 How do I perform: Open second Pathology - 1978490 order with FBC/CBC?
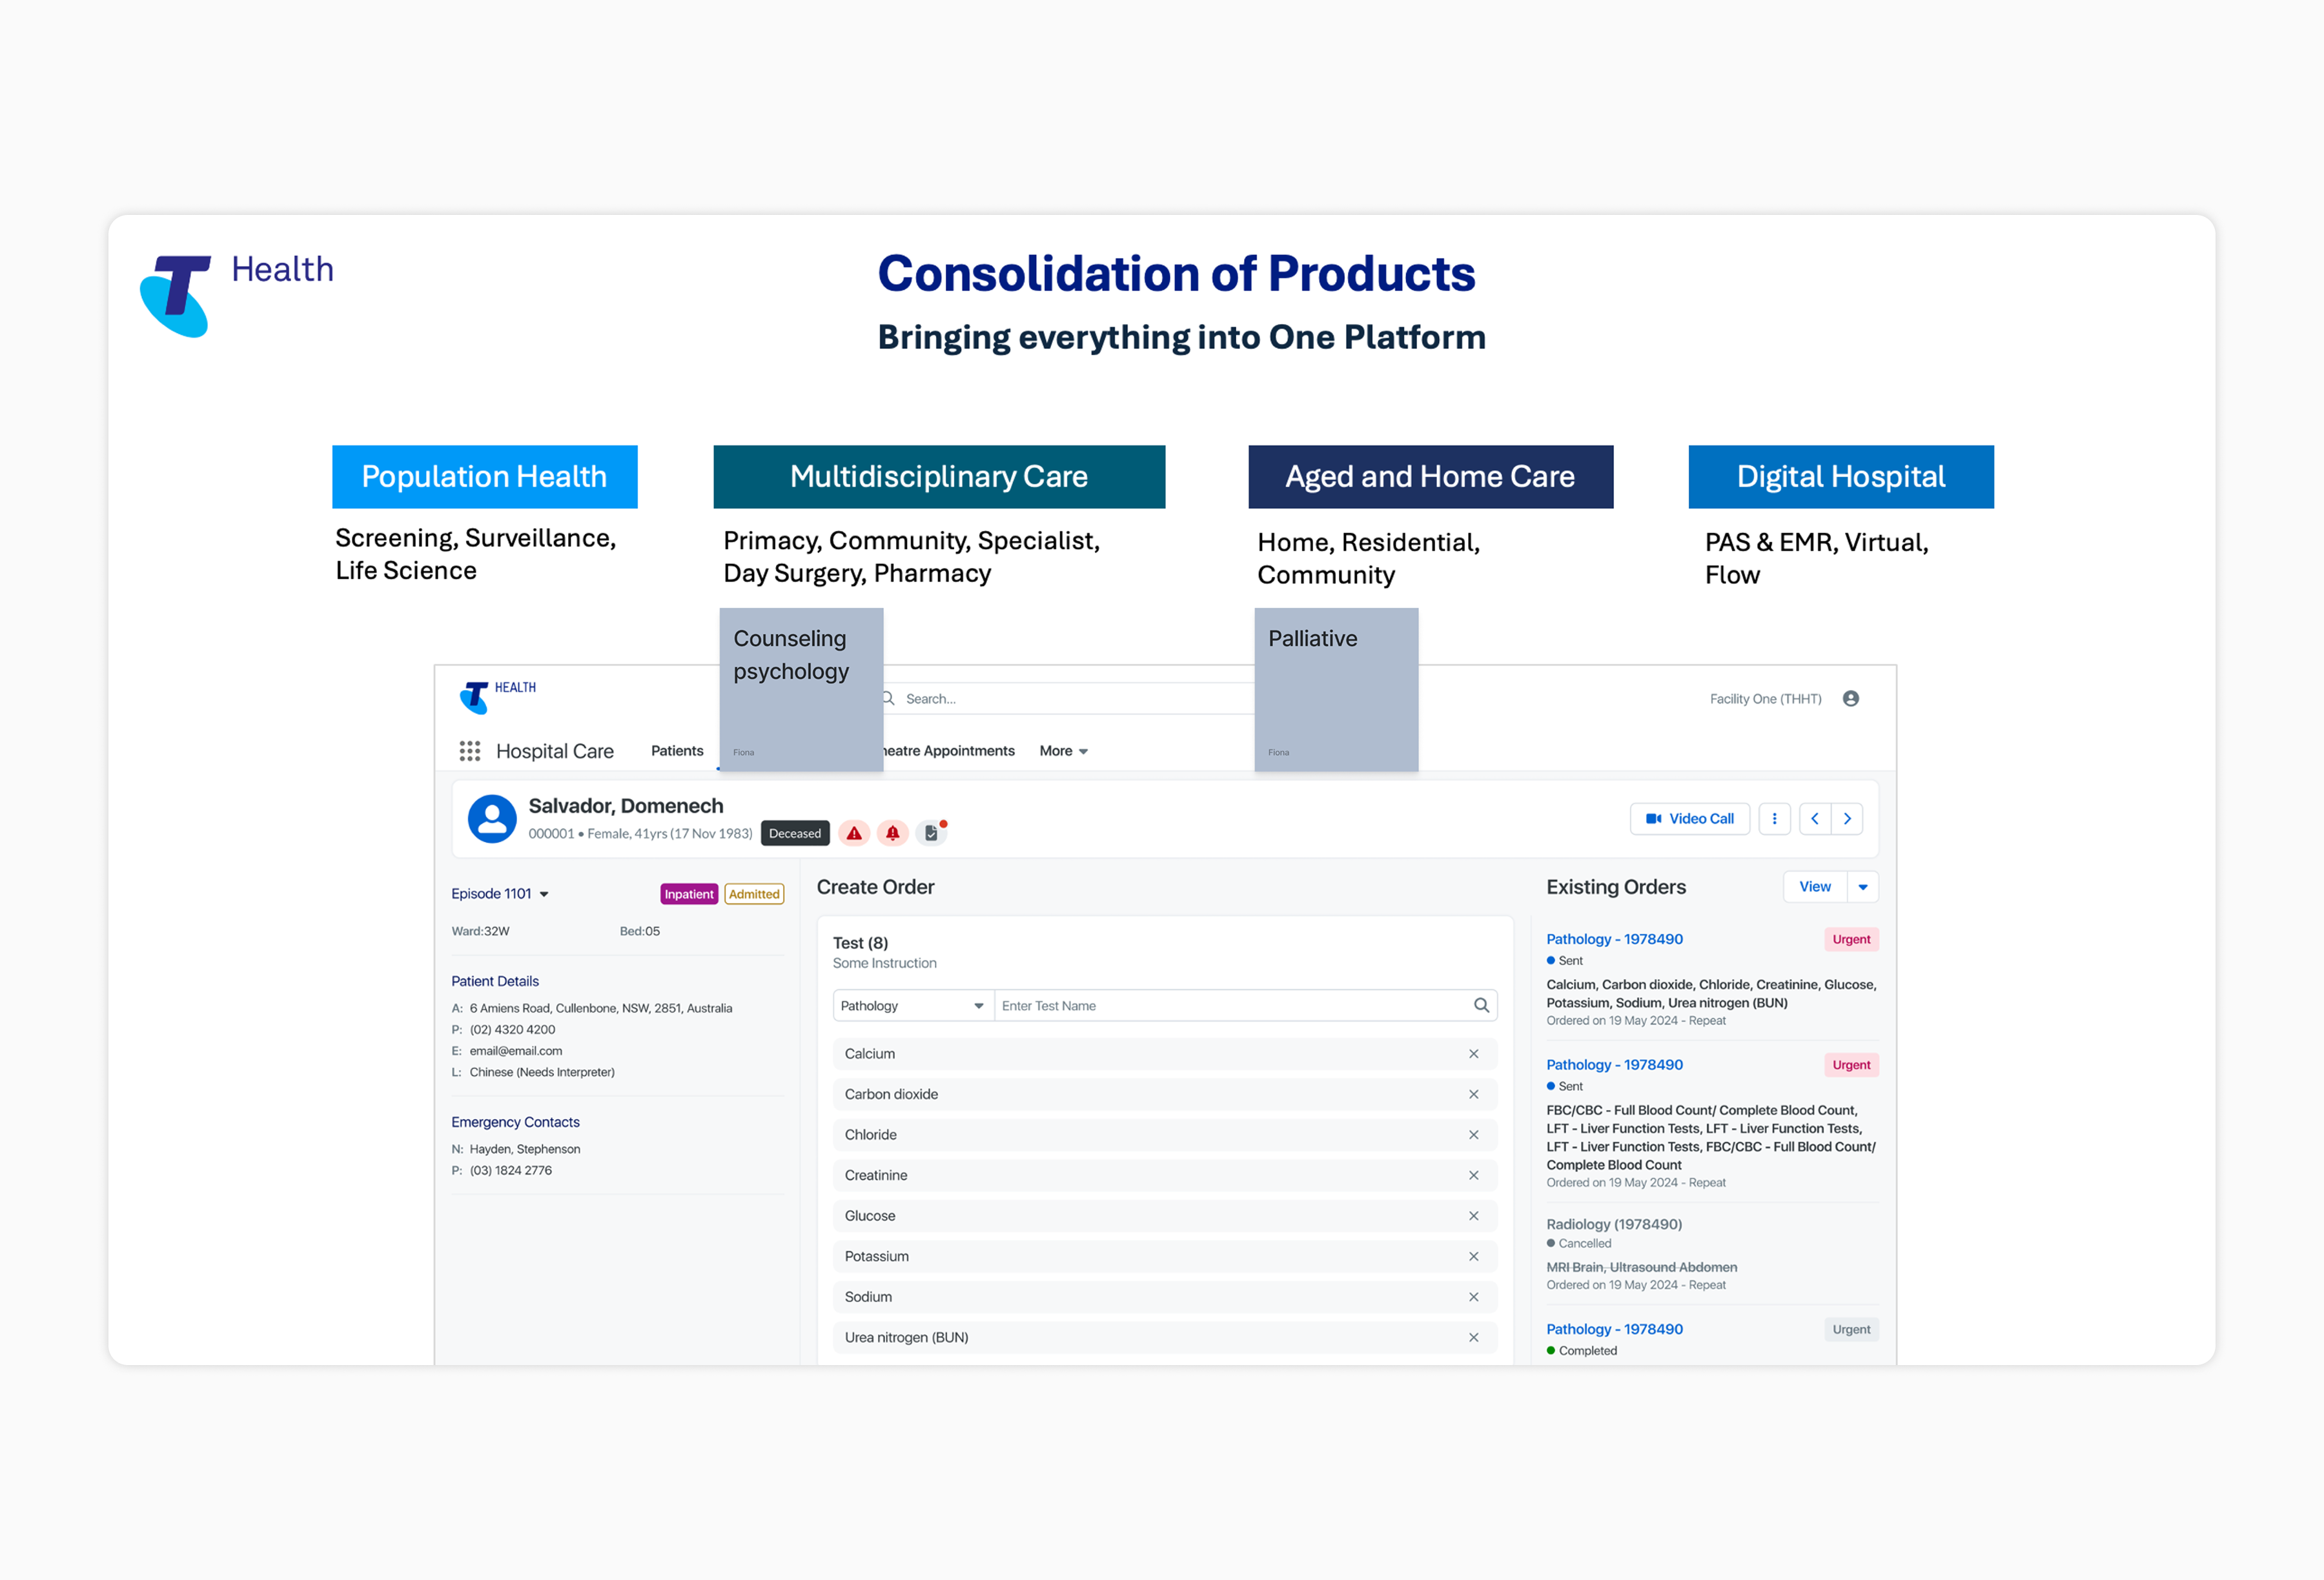(1614, 1065)
